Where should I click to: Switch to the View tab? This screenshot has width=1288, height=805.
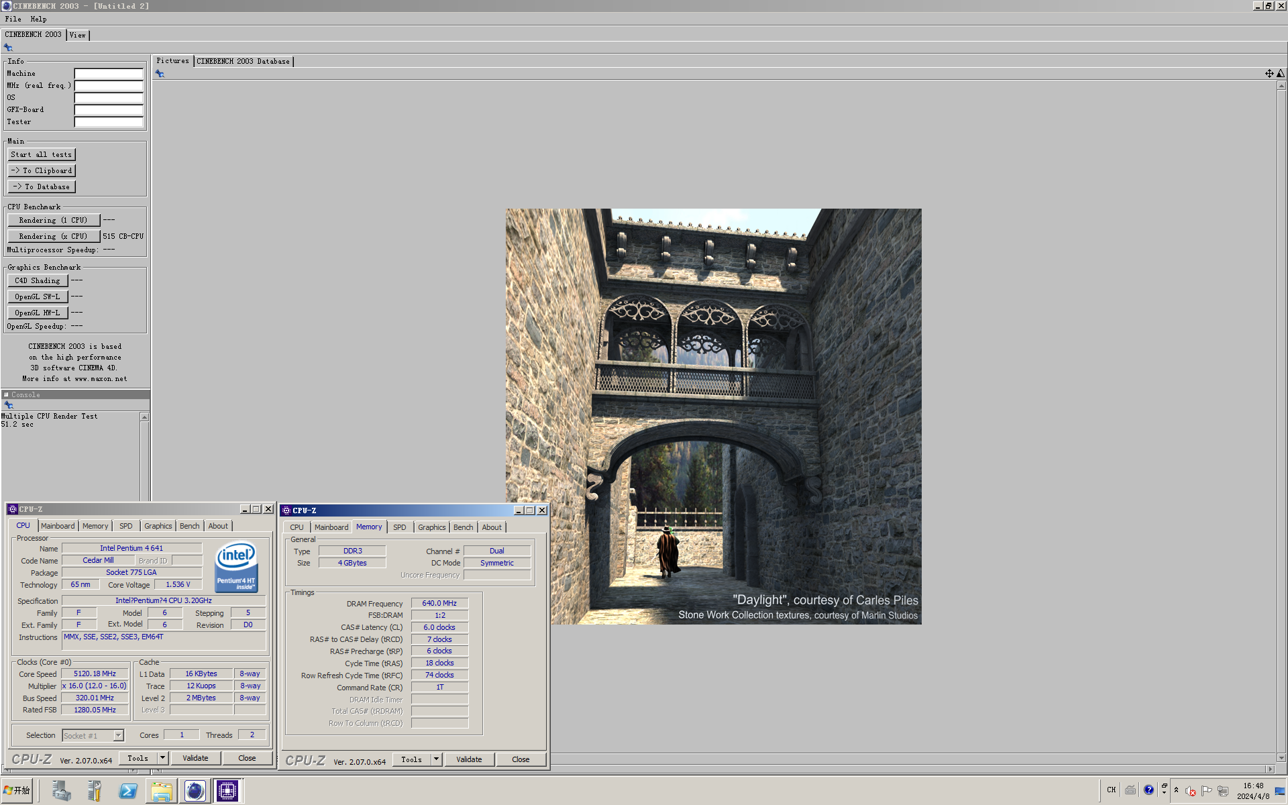point(78,35)
